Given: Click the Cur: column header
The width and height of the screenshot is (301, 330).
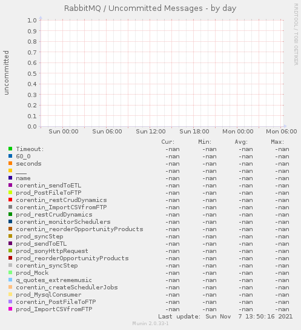Looking at the screenshot, I should coord(168,142).
